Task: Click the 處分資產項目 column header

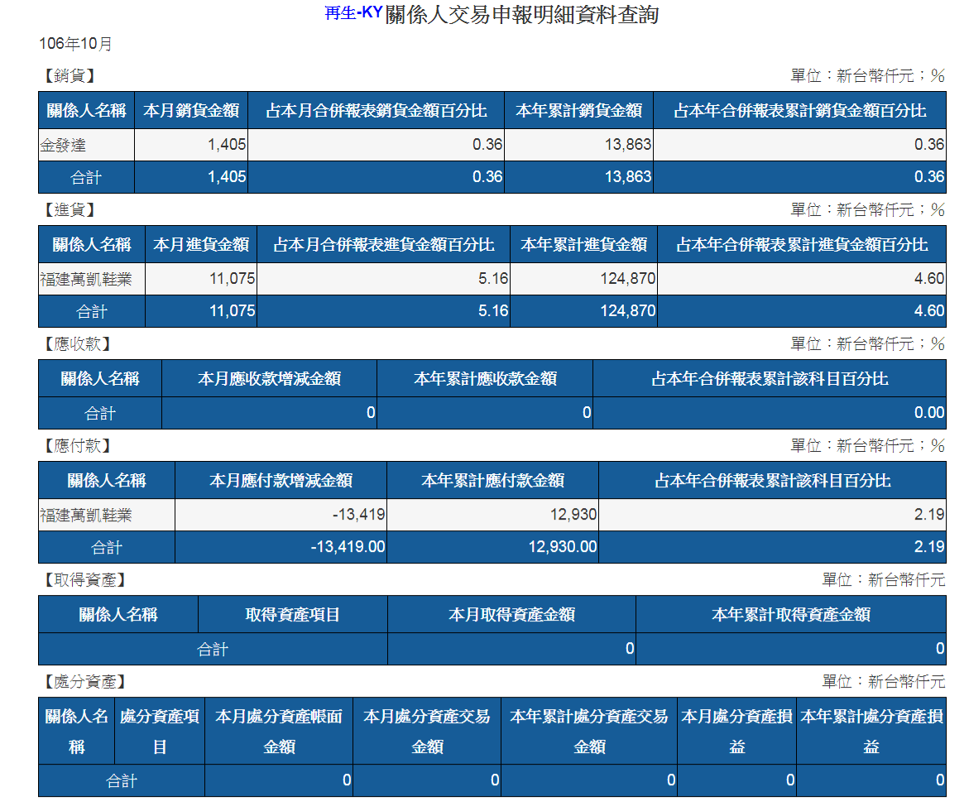Action: (160, 732)
